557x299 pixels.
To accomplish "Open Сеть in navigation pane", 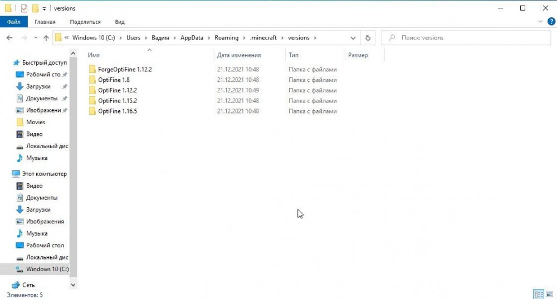I will coord(28,285).
